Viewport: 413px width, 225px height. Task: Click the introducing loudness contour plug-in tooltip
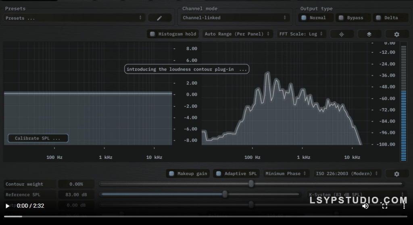coord(187,69)
